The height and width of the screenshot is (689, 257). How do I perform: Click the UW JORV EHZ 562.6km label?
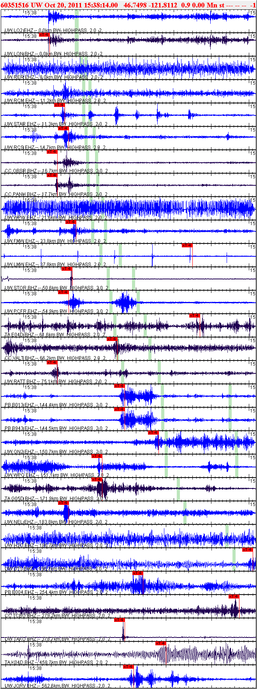coord(57,686)
